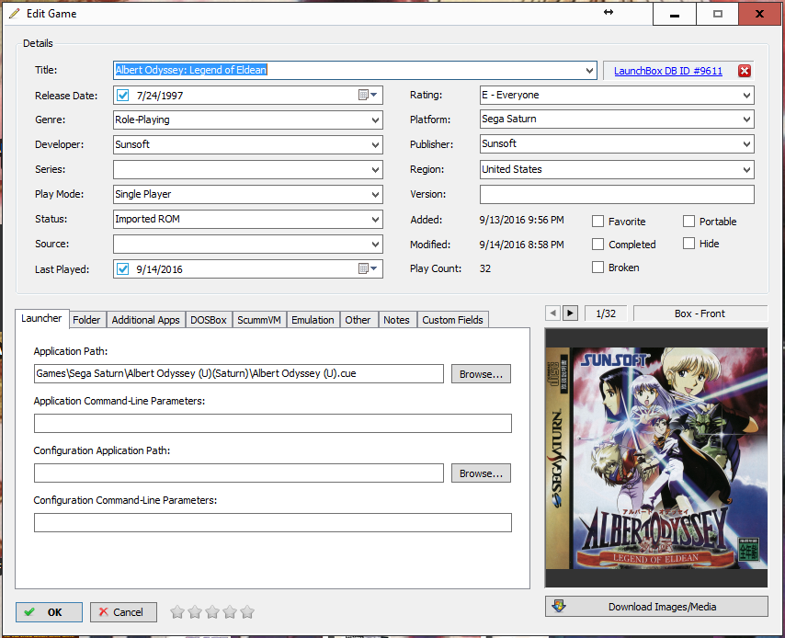Image resolution: width=785 pixels, height=638 pixels.
Task: Open the Last Played calendar picker icon
Action: click(x=368, y=269)
